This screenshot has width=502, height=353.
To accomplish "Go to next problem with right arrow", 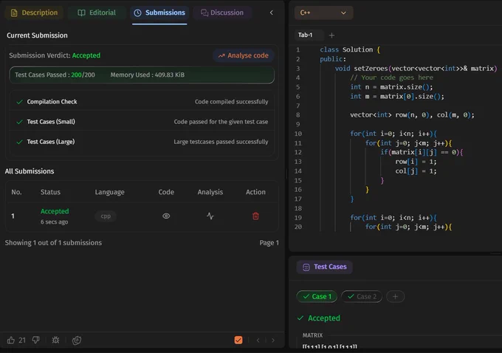I will (x=273, y=340).
